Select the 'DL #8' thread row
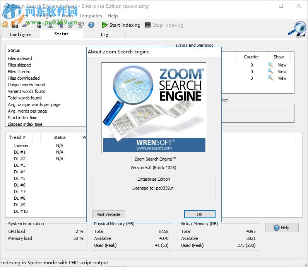The image size is (308, 267). pos(20,198)
